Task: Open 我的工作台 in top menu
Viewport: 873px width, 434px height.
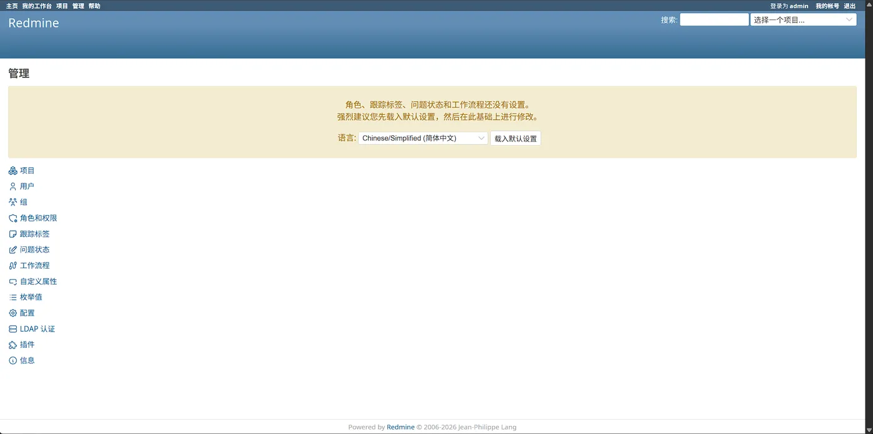Action: click(x=37, y=6)
